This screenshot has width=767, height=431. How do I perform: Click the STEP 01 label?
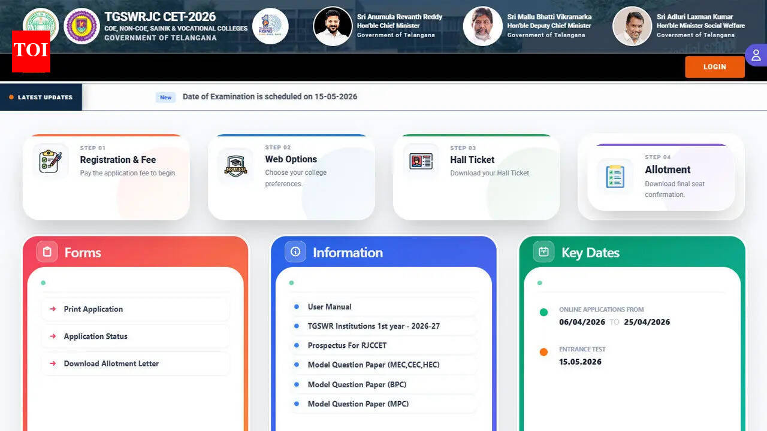point(93,148)
